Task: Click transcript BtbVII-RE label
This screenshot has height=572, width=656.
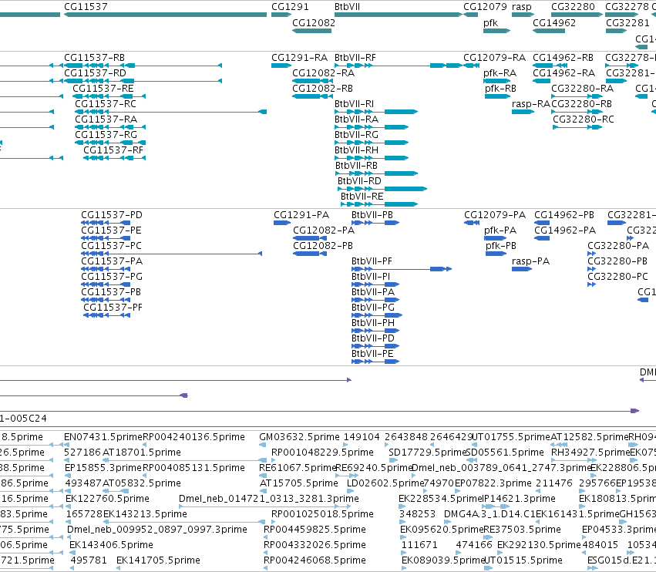Action: [362, 197]
